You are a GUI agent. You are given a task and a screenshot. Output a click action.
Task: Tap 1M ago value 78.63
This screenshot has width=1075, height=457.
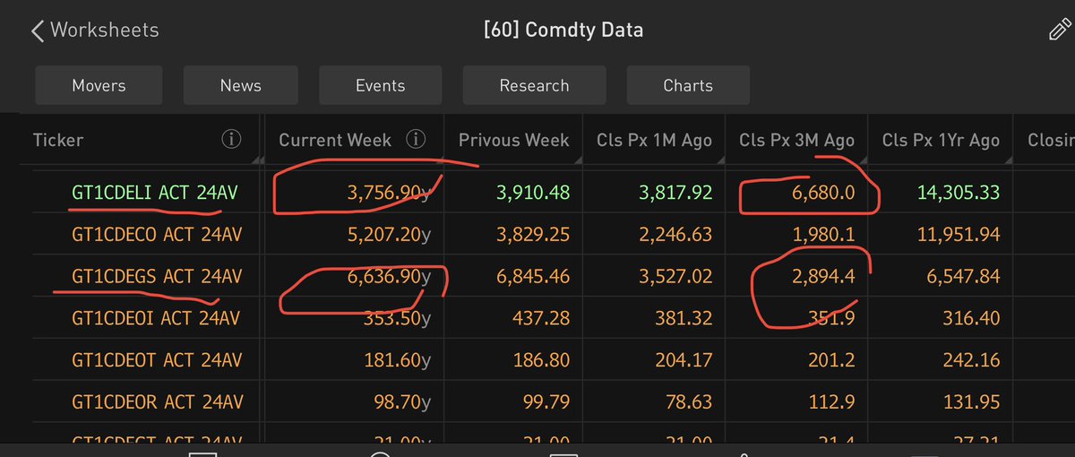click(x=689, y=403)
